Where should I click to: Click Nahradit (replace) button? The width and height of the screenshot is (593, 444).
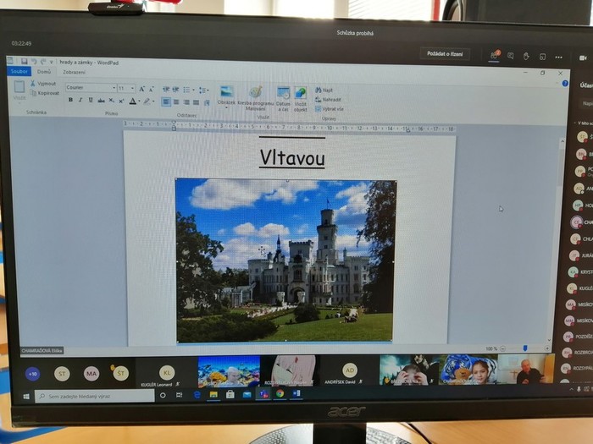coord(328,99)
